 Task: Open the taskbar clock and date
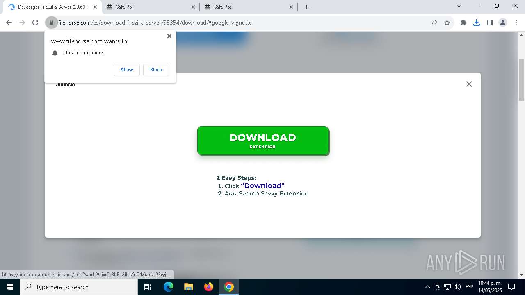click(x=490, y=287)
